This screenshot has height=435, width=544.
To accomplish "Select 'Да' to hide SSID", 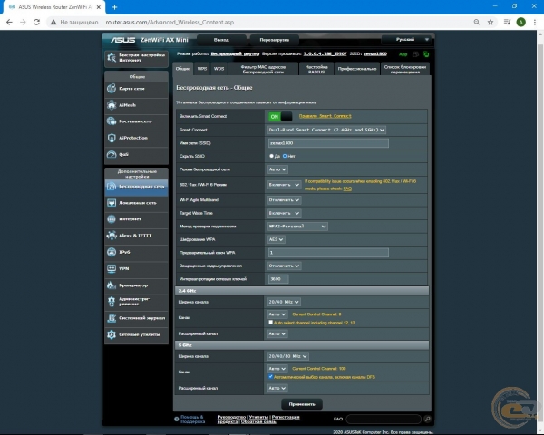I will coord(271,156).
